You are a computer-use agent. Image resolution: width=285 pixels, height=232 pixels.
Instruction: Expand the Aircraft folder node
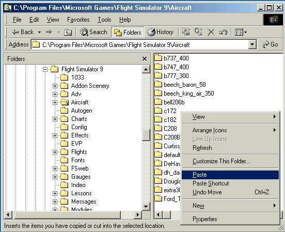55,102
